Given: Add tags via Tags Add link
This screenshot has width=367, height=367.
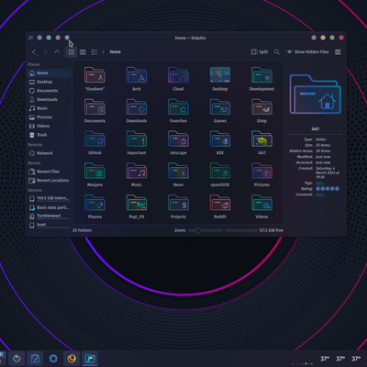Looking at the screenshot, I should [x=320, y=183].
